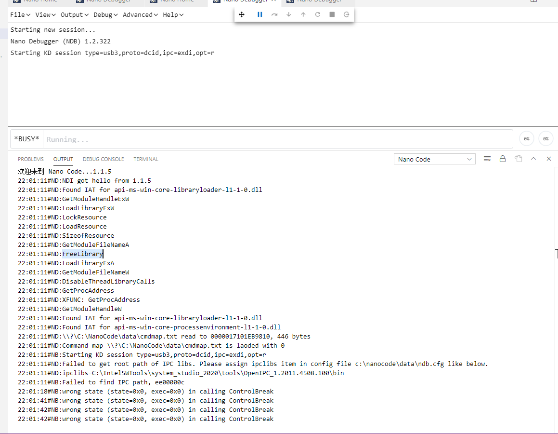Click the LockResource log line
Viewport: 558px width, 434px height.
click(62, 217)
